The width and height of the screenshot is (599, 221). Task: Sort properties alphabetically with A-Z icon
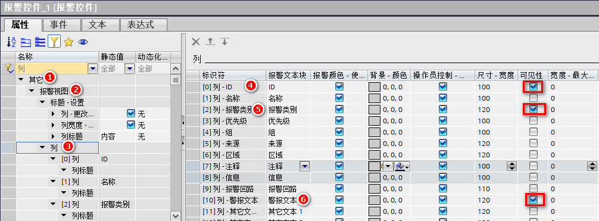pyautogui.click(x=11, y=42)
